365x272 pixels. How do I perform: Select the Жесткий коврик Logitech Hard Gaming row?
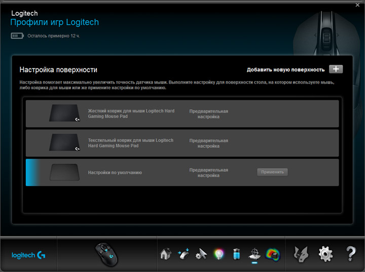[182, 113]
